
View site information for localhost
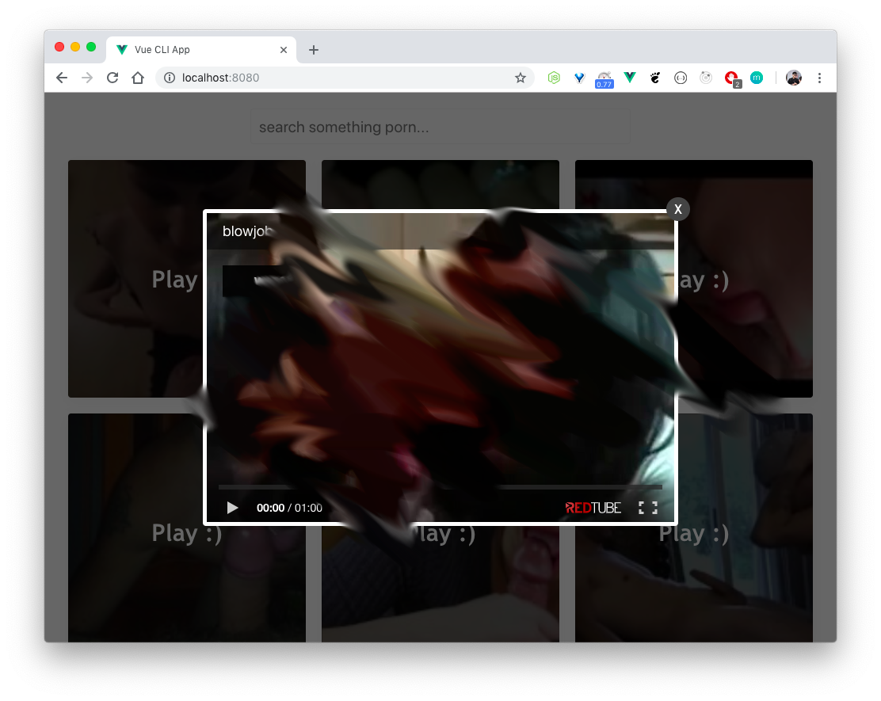(x=169, y=78)
